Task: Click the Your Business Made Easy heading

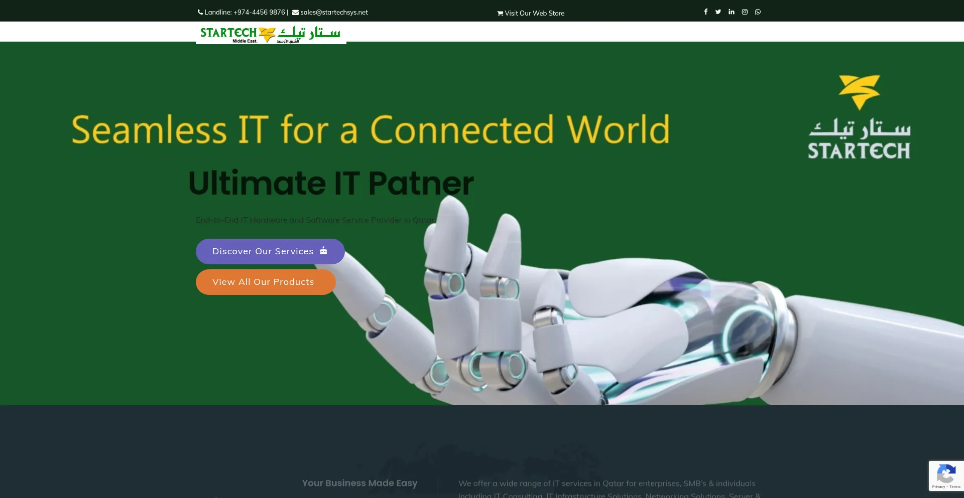Action: click(359, 482)
